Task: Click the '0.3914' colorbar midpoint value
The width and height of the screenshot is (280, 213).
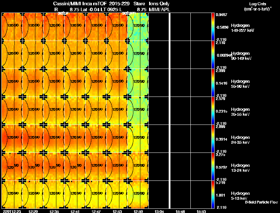Action: [222, 139]
